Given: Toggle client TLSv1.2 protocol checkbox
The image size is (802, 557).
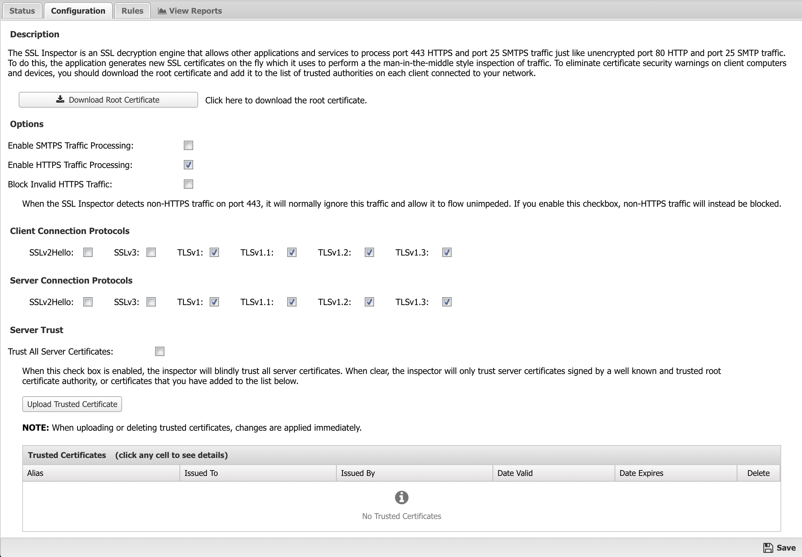Looking at the screenshot, I should click(x=369, y=252).
